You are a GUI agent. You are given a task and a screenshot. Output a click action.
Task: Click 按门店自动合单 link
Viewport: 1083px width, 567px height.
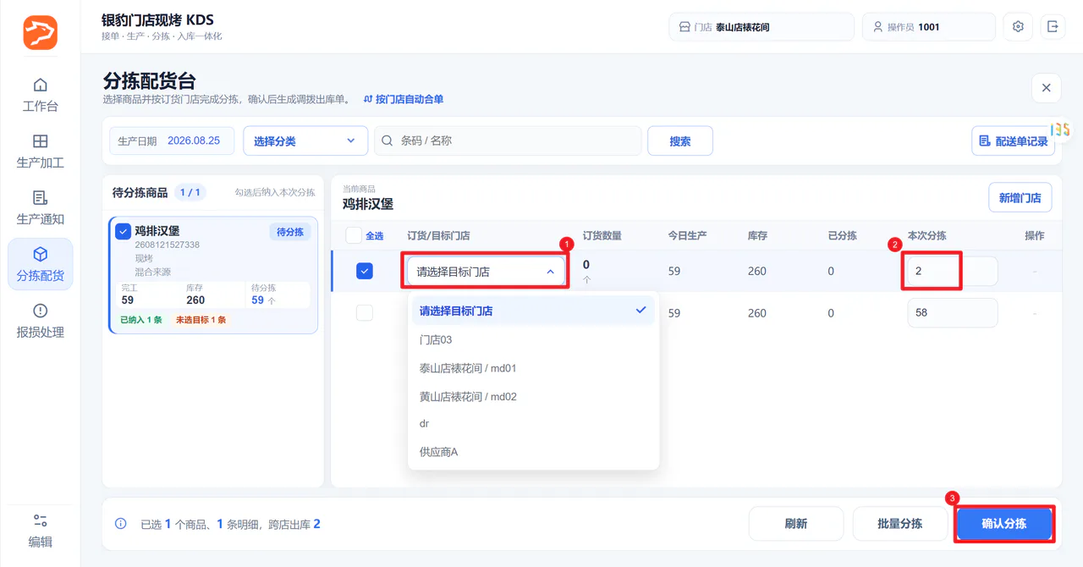(x=404, y=99)
